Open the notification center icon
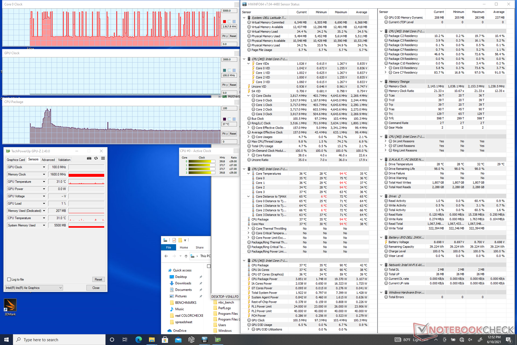Screen dimensions: 517x345 coord(508,340)
